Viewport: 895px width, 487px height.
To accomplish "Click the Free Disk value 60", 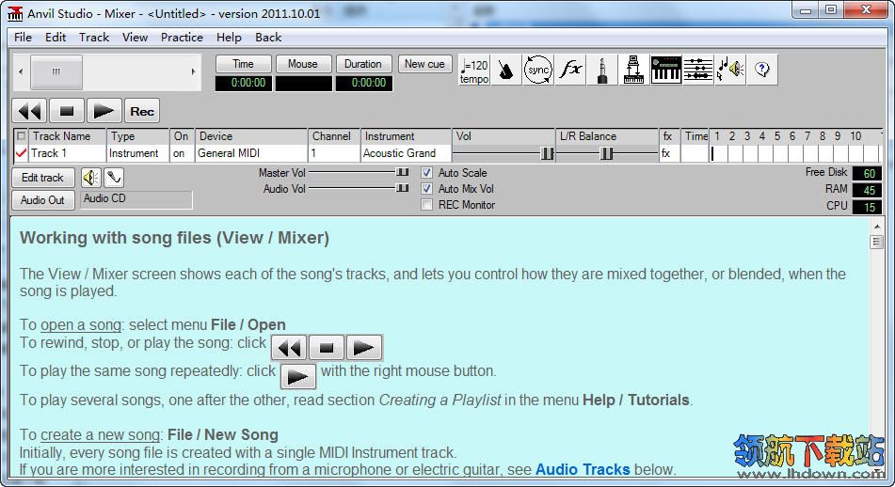I will coord(867,173).
